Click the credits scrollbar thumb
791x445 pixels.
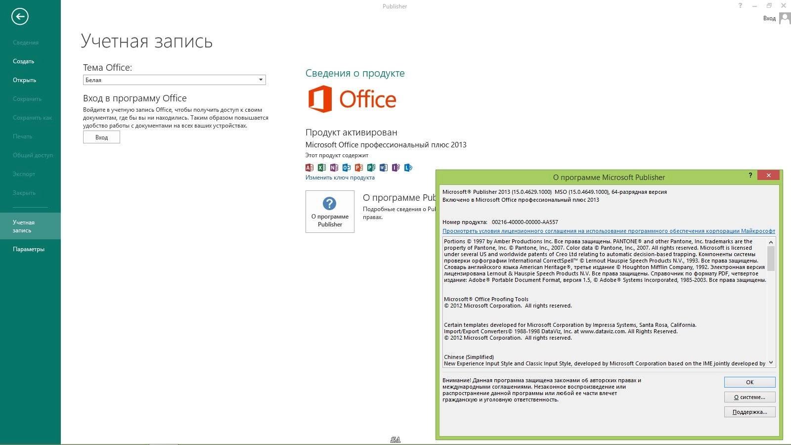click(x=771, y=258)
